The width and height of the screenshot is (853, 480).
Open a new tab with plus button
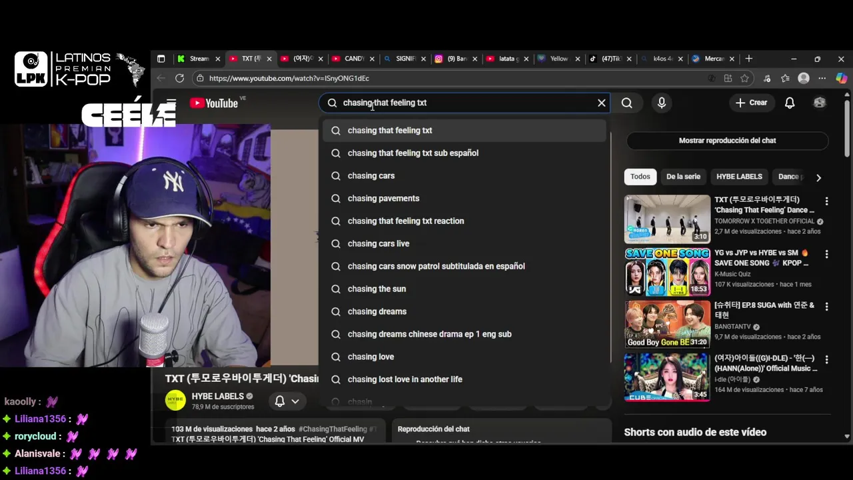(748, 59)
